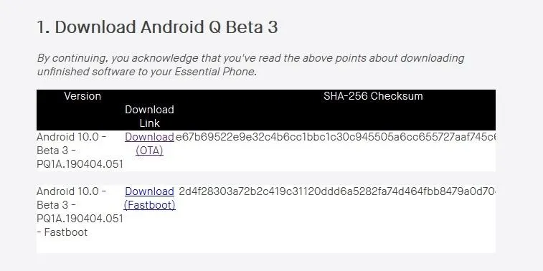543x271 pixels.
Task: Select the SHA-256 Checksum column header
Action: point(373,96)
